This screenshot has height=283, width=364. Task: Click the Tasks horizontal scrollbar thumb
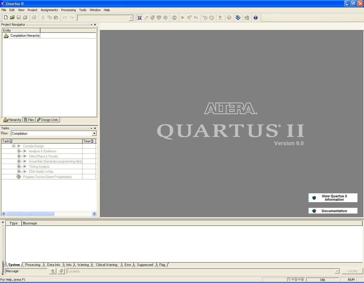coord(30,214)
